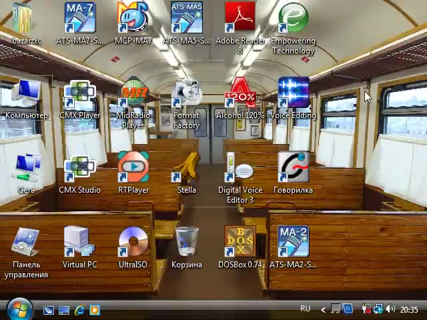Click the volume speaker tray icon
The width and height of the screenshot is (427, 320).
click(390, 309)
